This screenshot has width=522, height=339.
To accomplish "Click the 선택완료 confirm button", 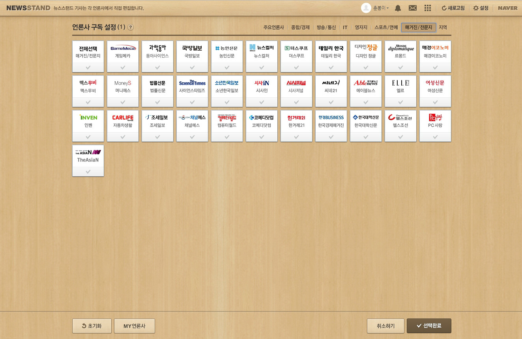I will point(429,326).
